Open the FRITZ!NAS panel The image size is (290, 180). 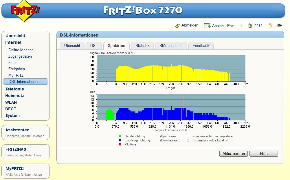click(25, 152)
